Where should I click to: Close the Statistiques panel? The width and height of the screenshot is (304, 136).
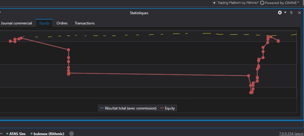point(299,13)
